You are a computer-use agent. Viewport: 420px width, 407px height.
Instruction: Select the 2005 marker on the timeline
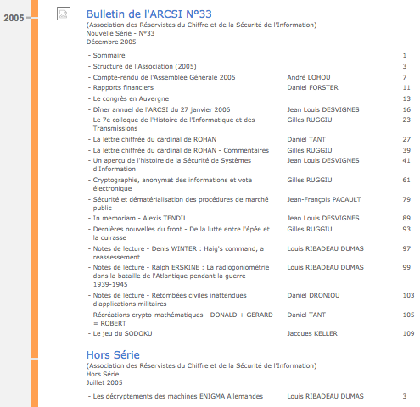pyautogui.click(x=14, y=18)
